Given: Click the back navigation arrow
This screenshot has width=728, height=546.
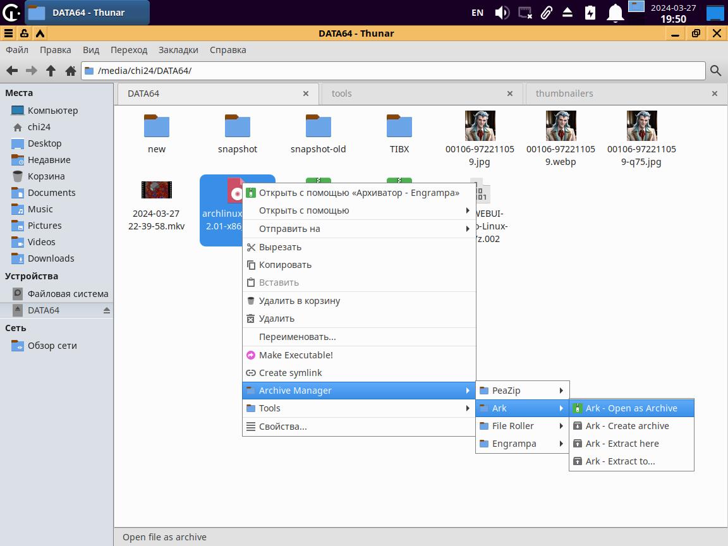Looking at the screenshot, I should [x=12, y=71].
